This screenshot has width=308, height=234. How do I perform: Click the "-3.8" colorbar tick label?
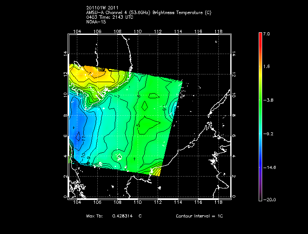(x=268, y=100)
